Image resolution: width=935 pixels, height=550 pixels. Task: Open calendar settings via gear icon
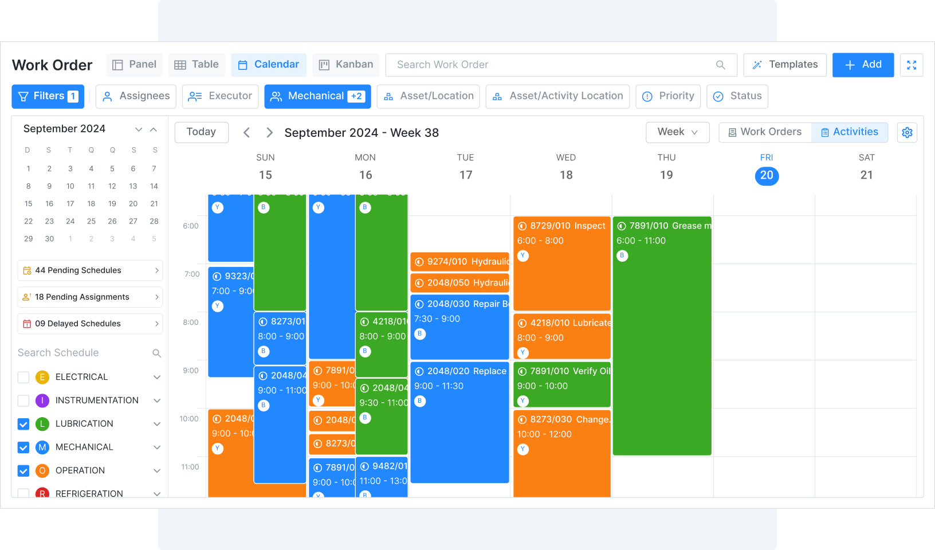point(907,132)
